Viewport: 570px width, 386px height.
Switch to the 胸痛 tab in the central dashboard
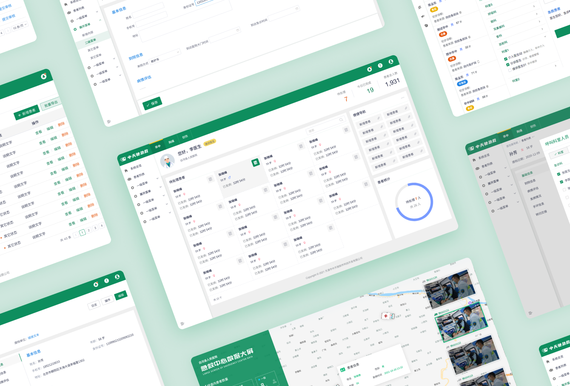pyautogui.click(x=171, y=142)
